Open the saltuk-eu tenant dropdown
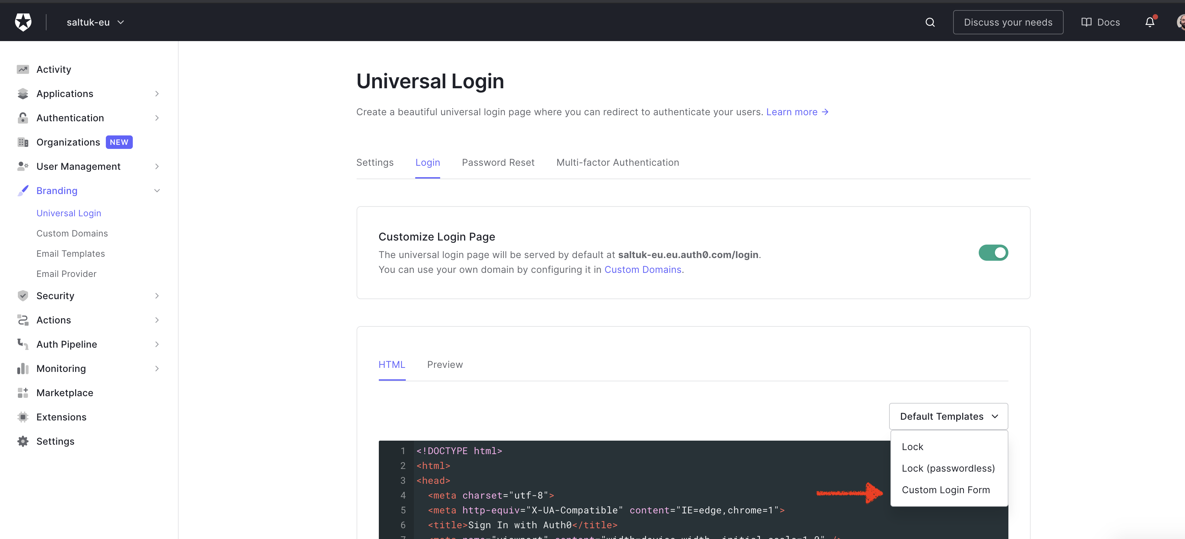Viewport: 1185px width, 539px height. point(95,22)
